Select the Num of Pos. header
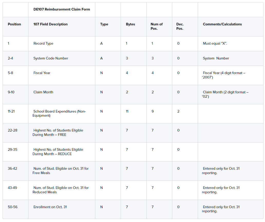 coord(157,26)
